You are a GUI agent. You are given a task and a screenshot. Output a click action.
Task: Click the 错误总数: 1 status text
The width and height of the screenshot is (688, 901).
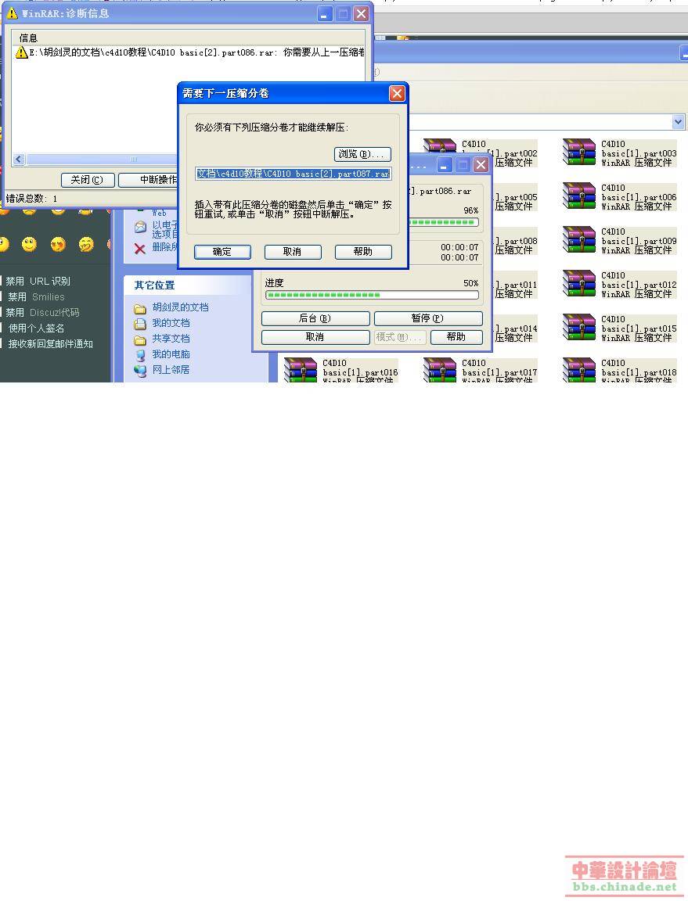(31, 198)
